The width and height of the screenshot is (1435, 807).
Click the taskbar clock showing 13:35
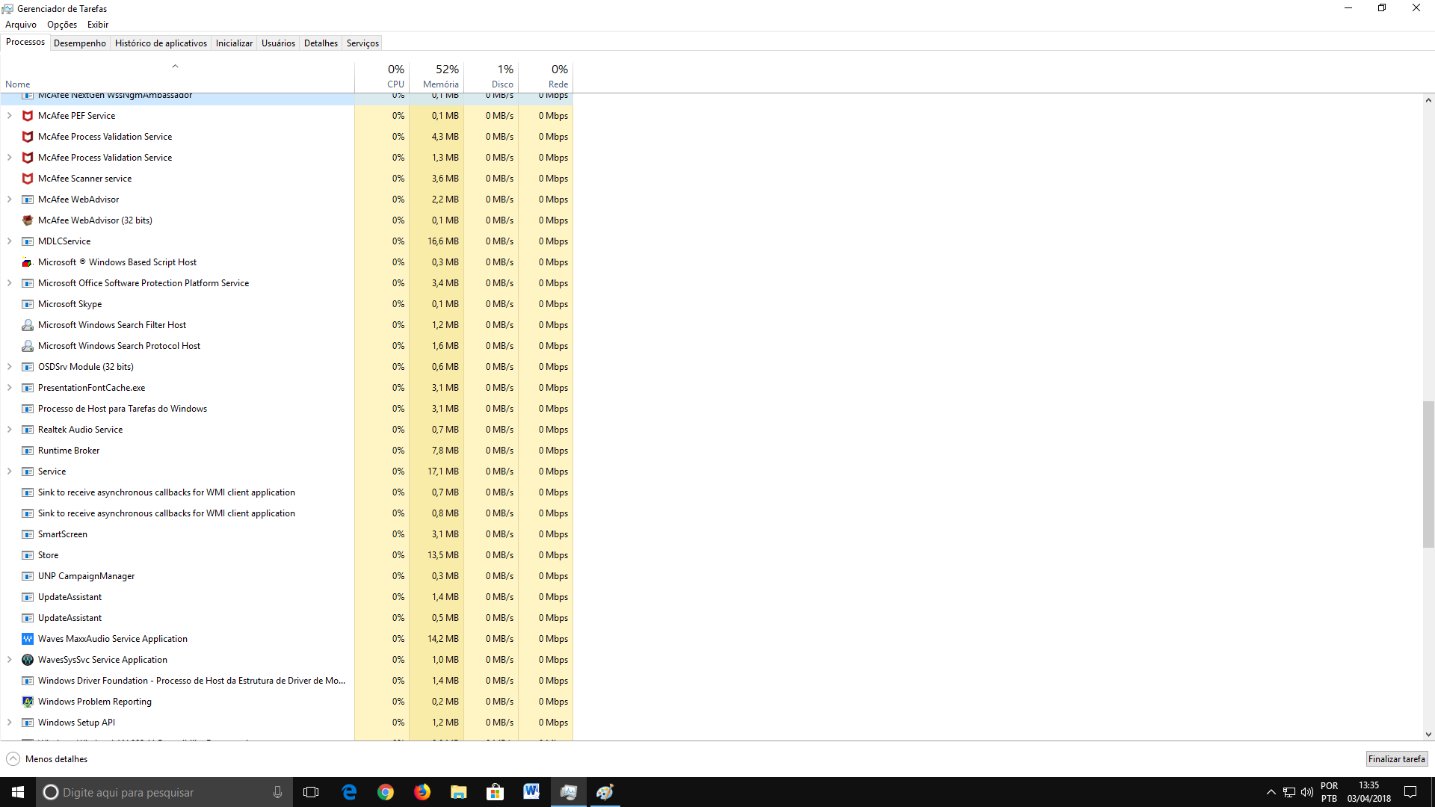click(x=1369, y=792)
